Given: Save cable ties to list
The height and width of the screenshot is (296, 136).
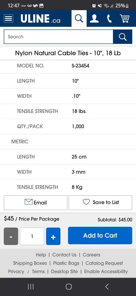Looking at the screenshot, I should pyautogui.click(x=100, y=203).
